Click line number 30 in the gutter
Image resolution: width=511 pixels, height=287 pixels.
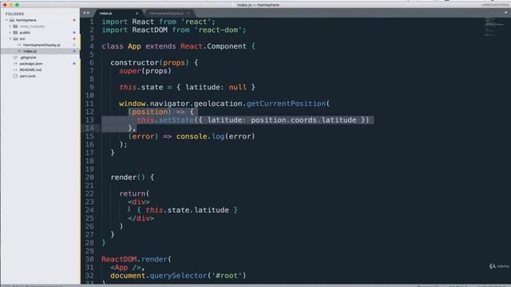click(x=89, y=259)
